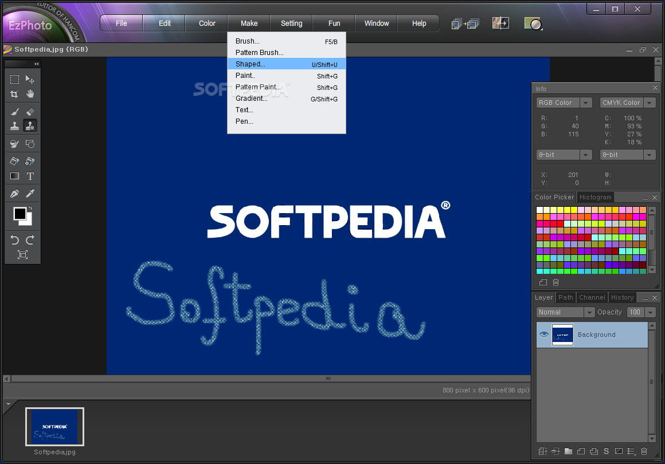The width and height of the screenshot is (665, 464).
Task: Swap foreground and background colors
Action: pyautogui.click(x=30, y=208)
